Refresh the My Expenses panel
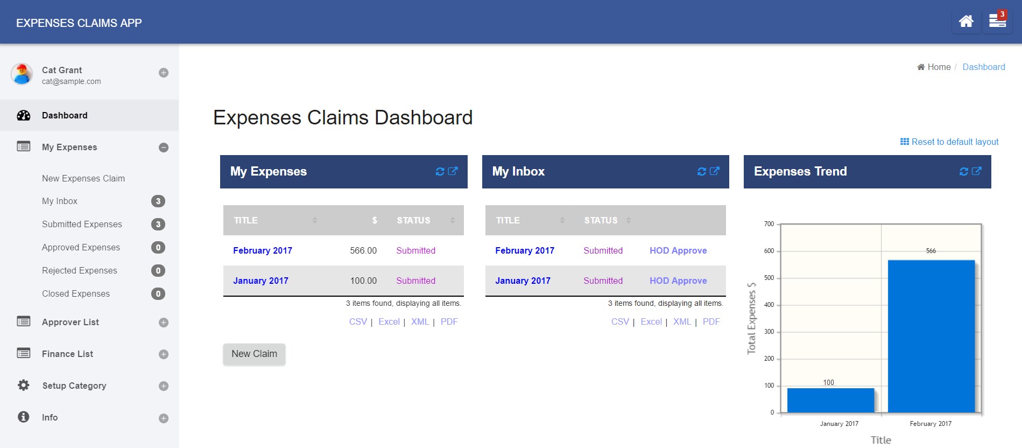1022x448 pixels. (440, 171)
